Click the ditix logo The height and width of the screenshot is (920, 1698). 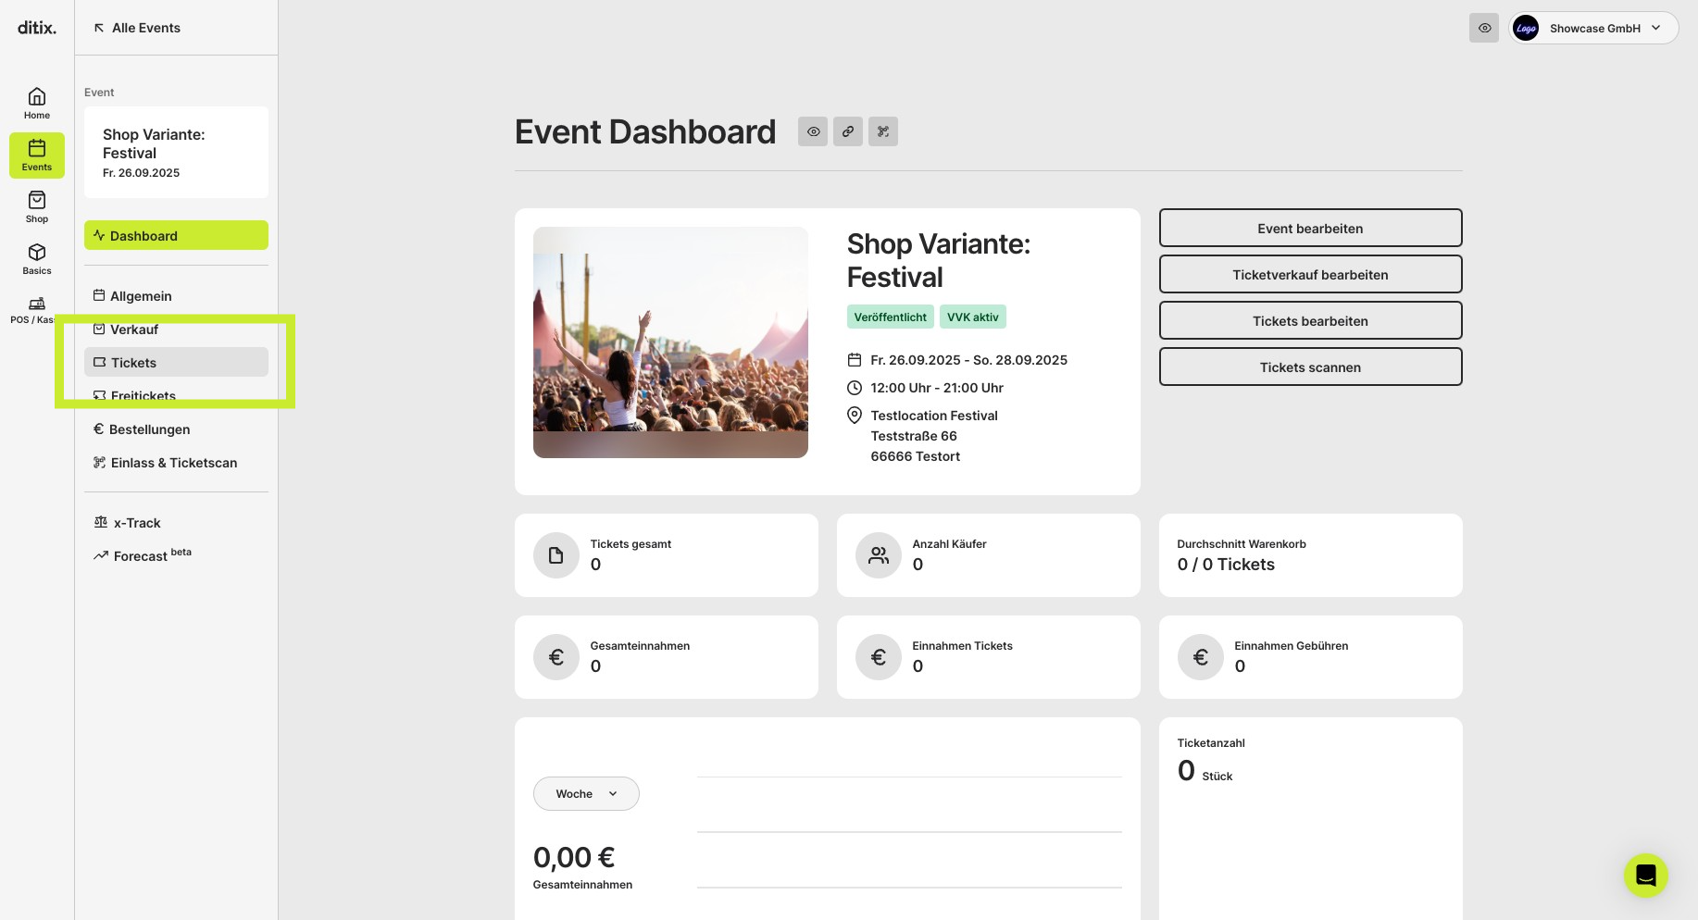tap(37, 28)
